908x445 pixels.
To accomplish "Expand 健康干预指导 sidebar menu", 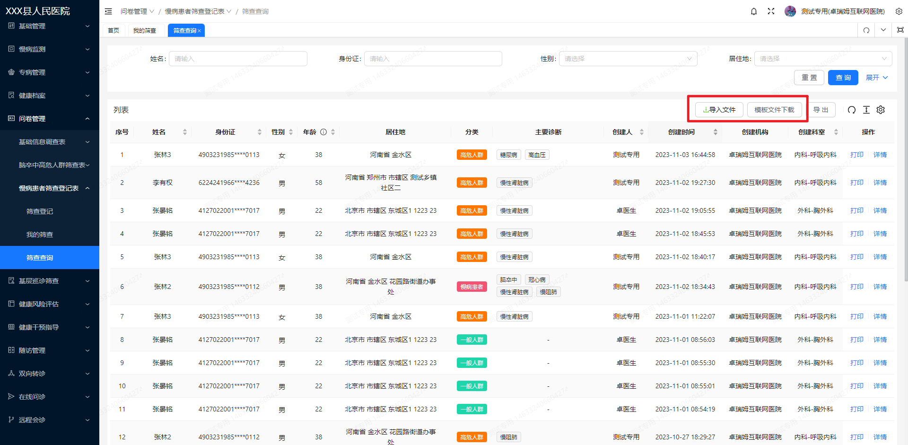I will pyautogui.click(x=50, y=327).
